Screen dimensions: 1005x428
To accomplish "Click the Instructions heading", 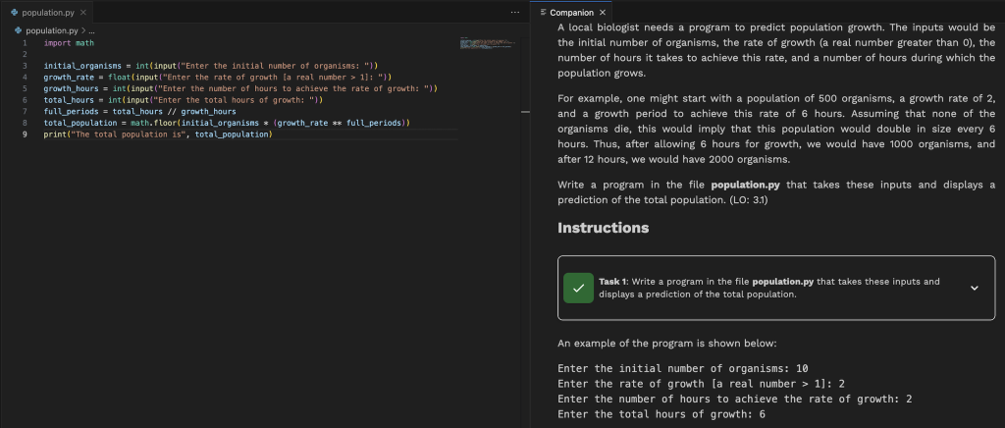I will [x=603, y=228].
